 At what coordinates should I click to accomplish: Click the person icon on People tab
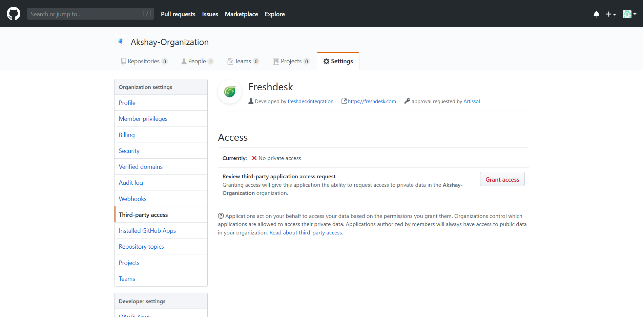point(184,61)
